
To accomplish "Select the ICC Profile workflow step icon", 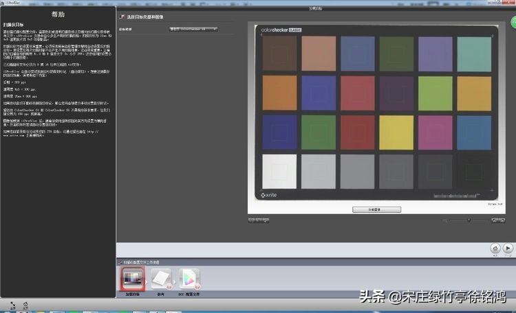I will (x=189, y=279).
